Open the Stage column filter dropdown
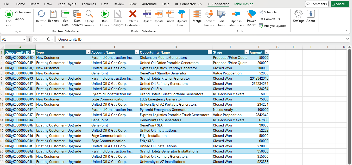352x165 pixels. (247, 52)
